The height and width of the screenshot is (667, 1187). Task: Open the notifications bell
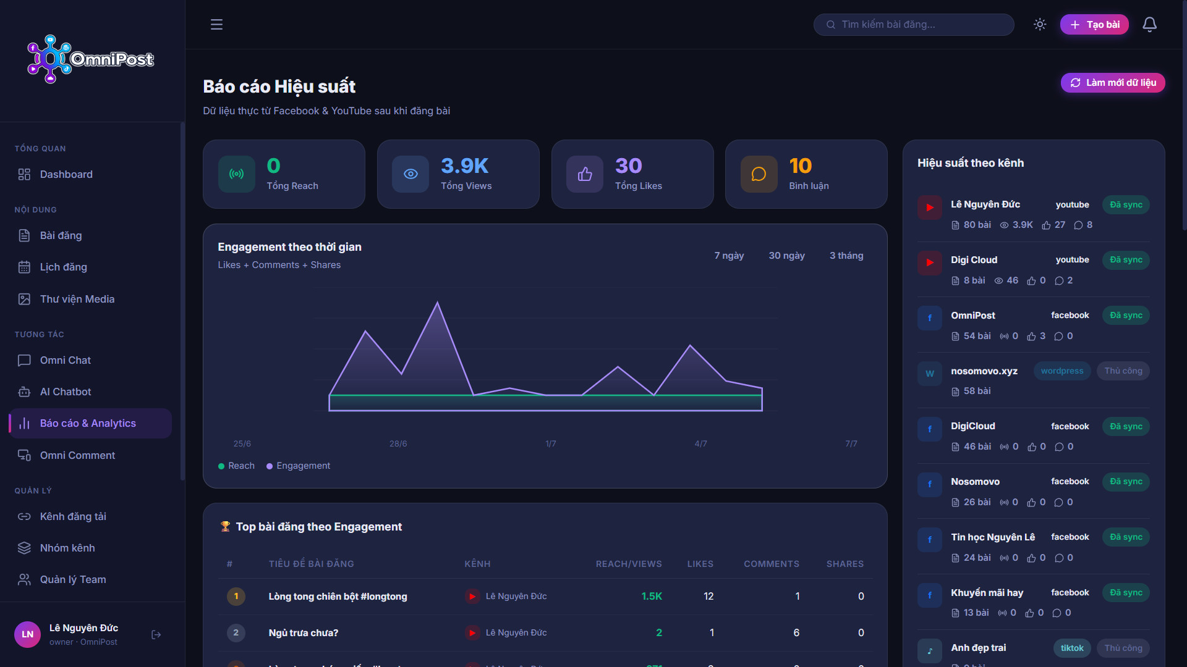point(1149,25)
